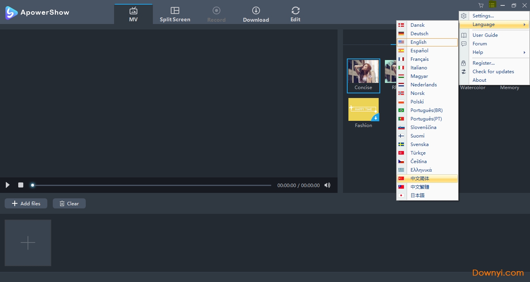Select Español language

pos(427,51)
